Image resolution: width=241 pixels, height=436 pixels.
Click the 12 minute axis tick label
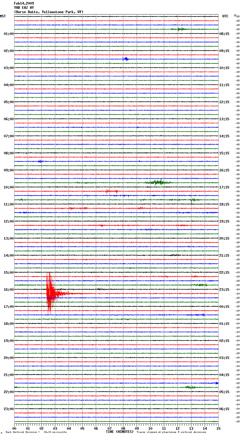coord(177,428)
